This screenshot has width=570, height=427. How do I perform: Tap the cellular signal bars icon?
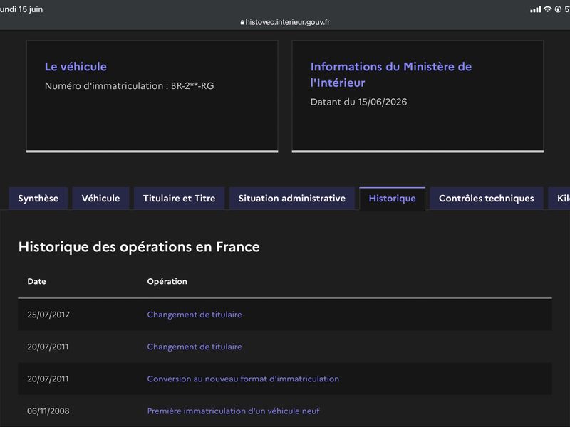pos(536,9)
